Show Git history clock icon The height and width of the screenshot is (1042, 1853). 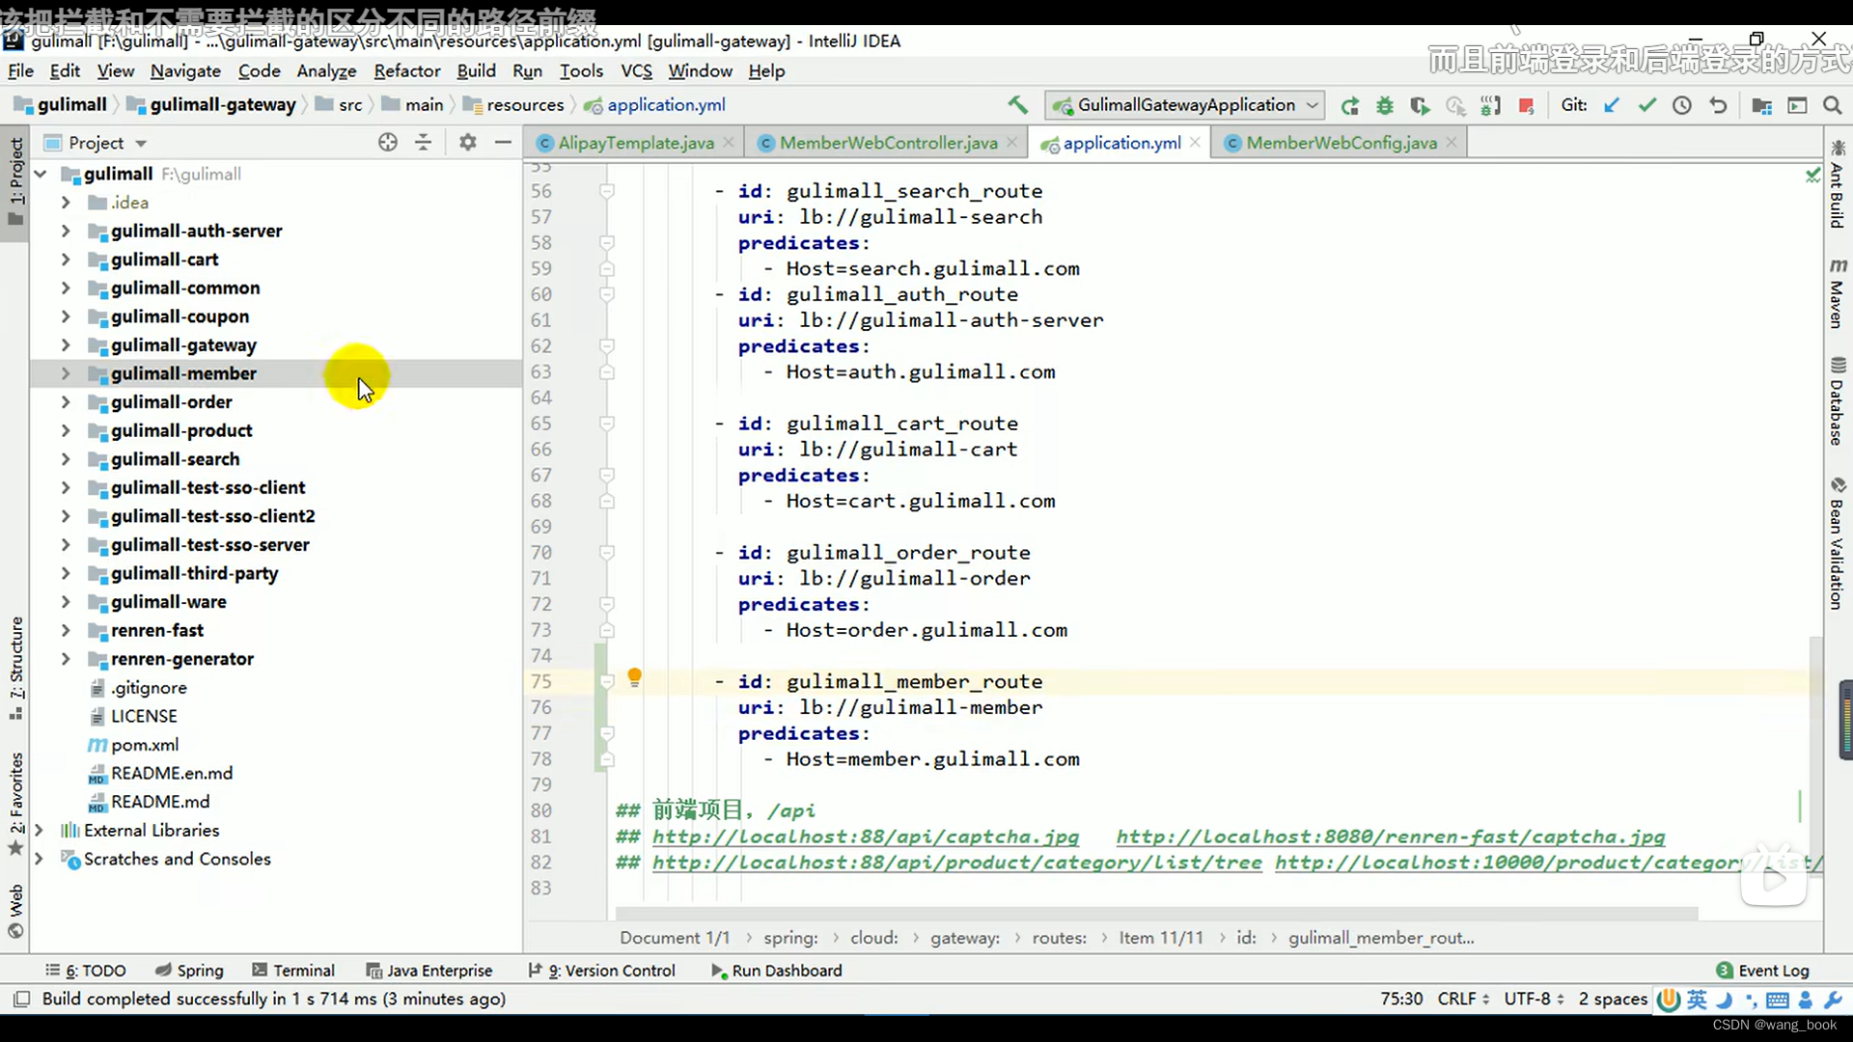[x=1682, y=106]
